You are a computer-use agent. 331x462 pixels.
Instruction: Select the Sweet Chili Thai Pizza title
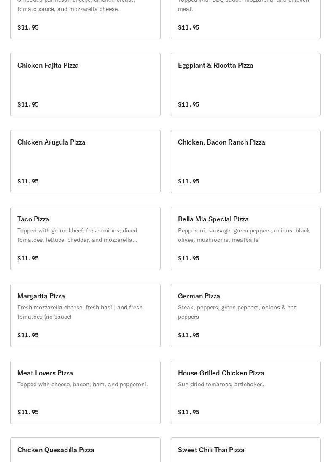point(211,450)
